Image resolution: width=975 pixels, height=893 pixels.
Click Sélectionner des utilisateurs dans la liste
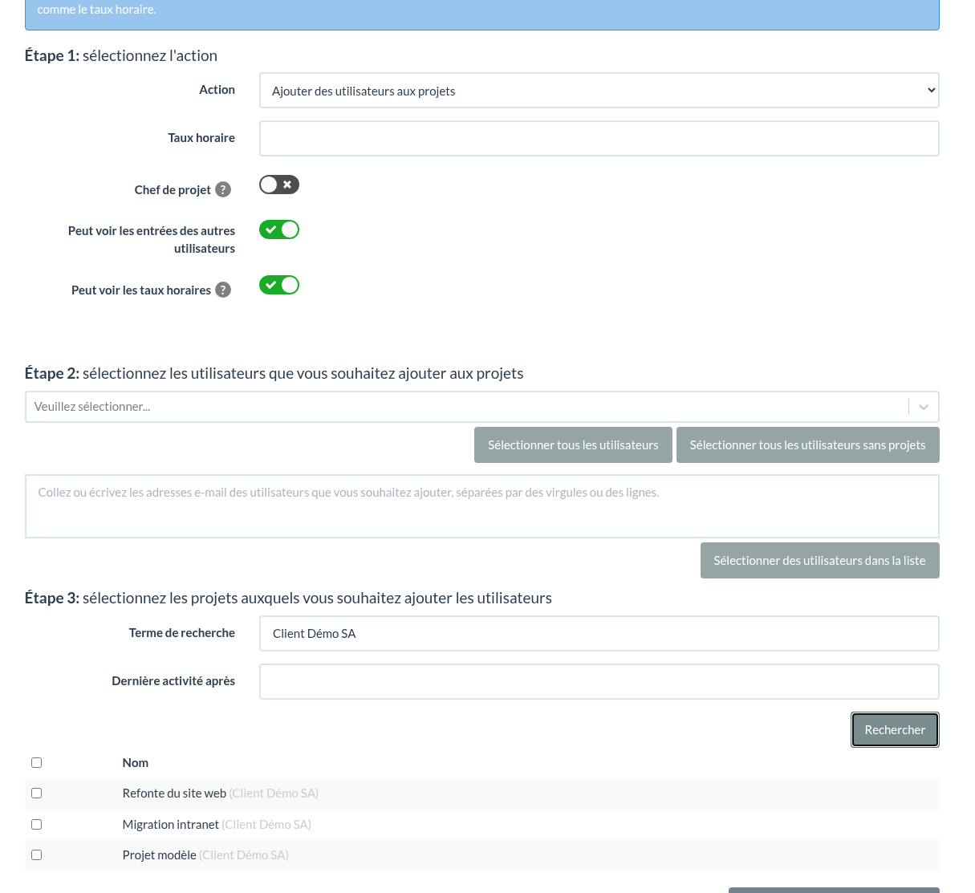coord(819,561)
